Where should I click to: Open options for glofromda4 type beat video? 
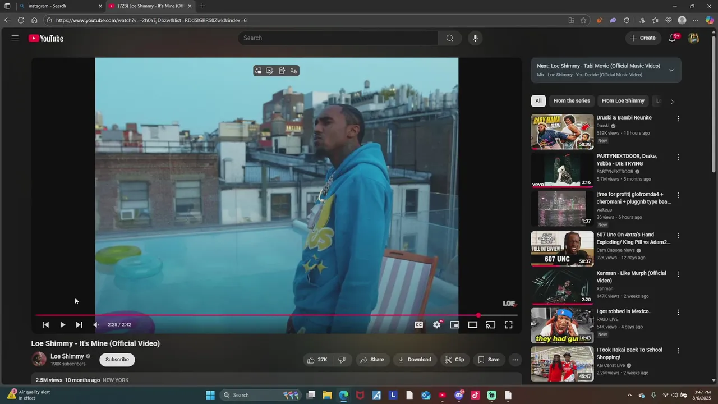(x=678, y=195)
